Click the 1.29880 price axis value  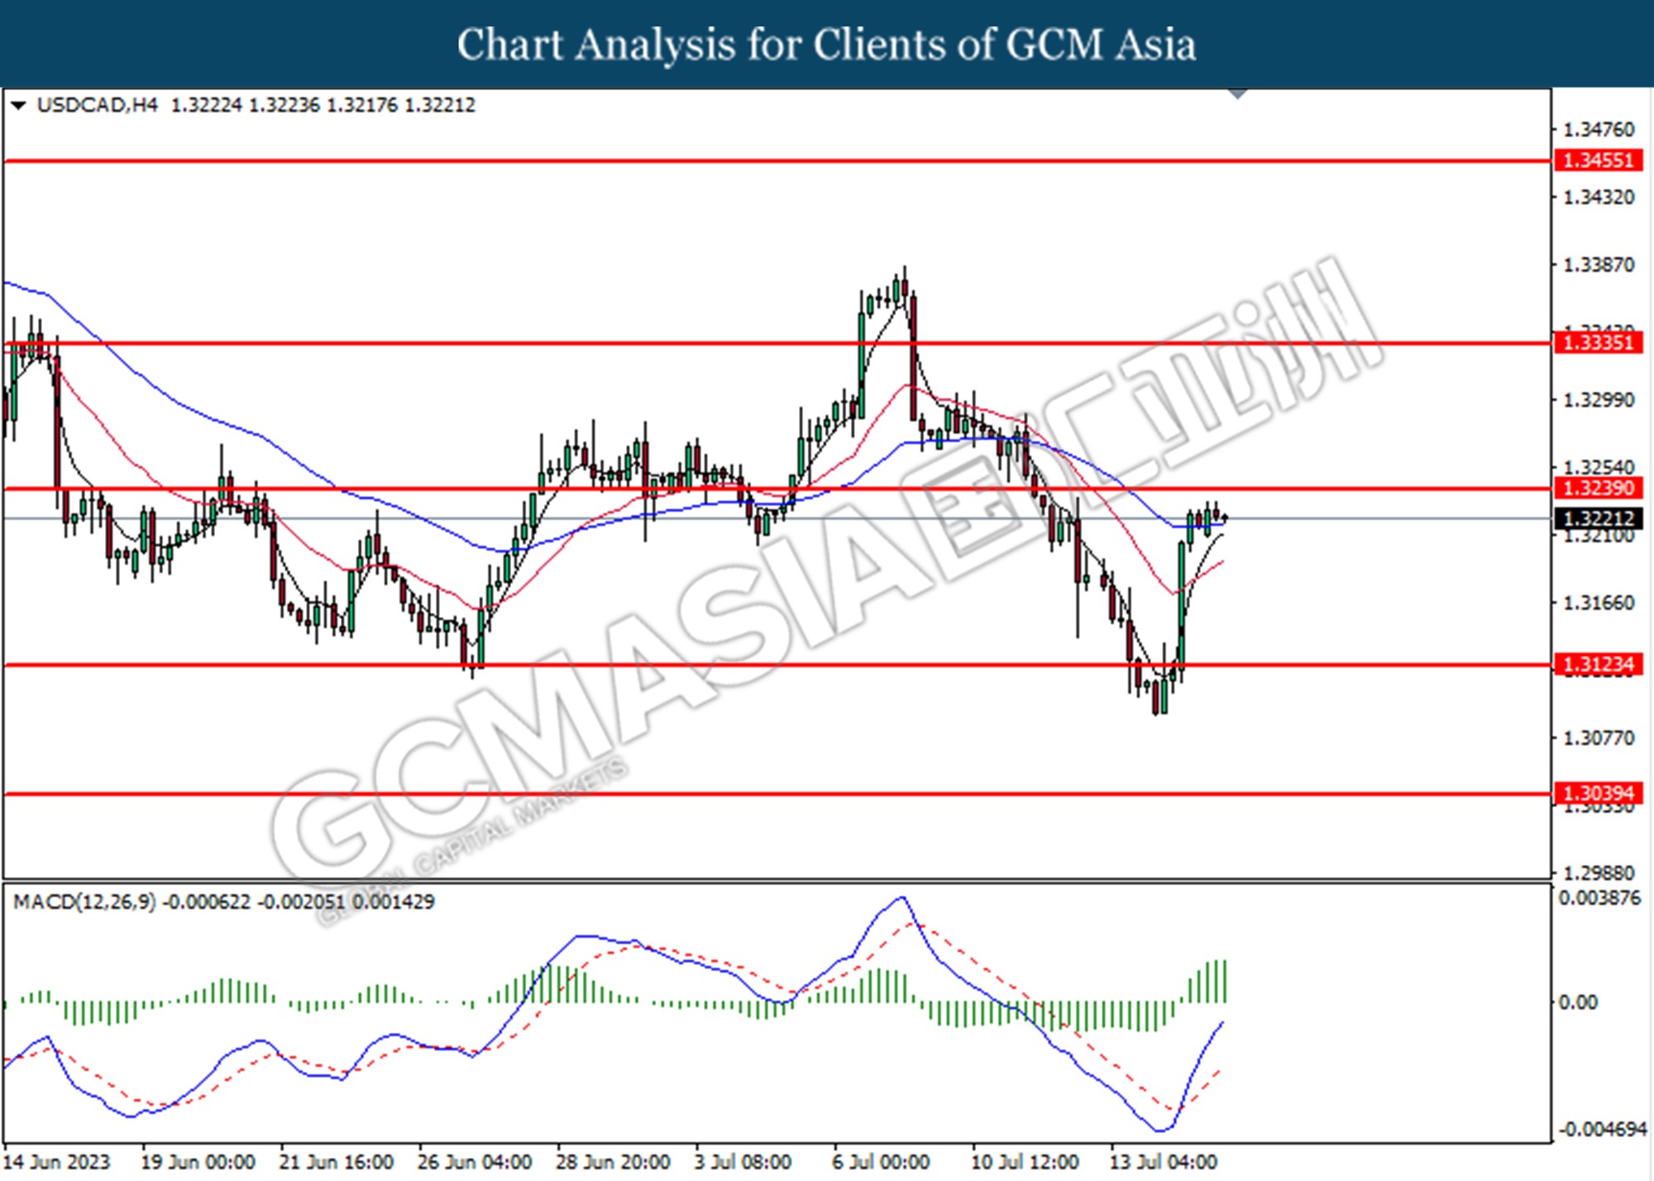1599,873
